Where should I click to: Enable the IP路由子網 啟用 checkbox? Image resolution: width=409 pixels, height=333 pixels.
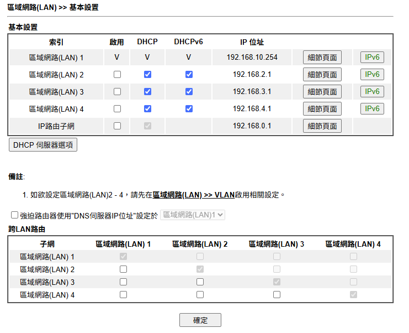[117, 126]
